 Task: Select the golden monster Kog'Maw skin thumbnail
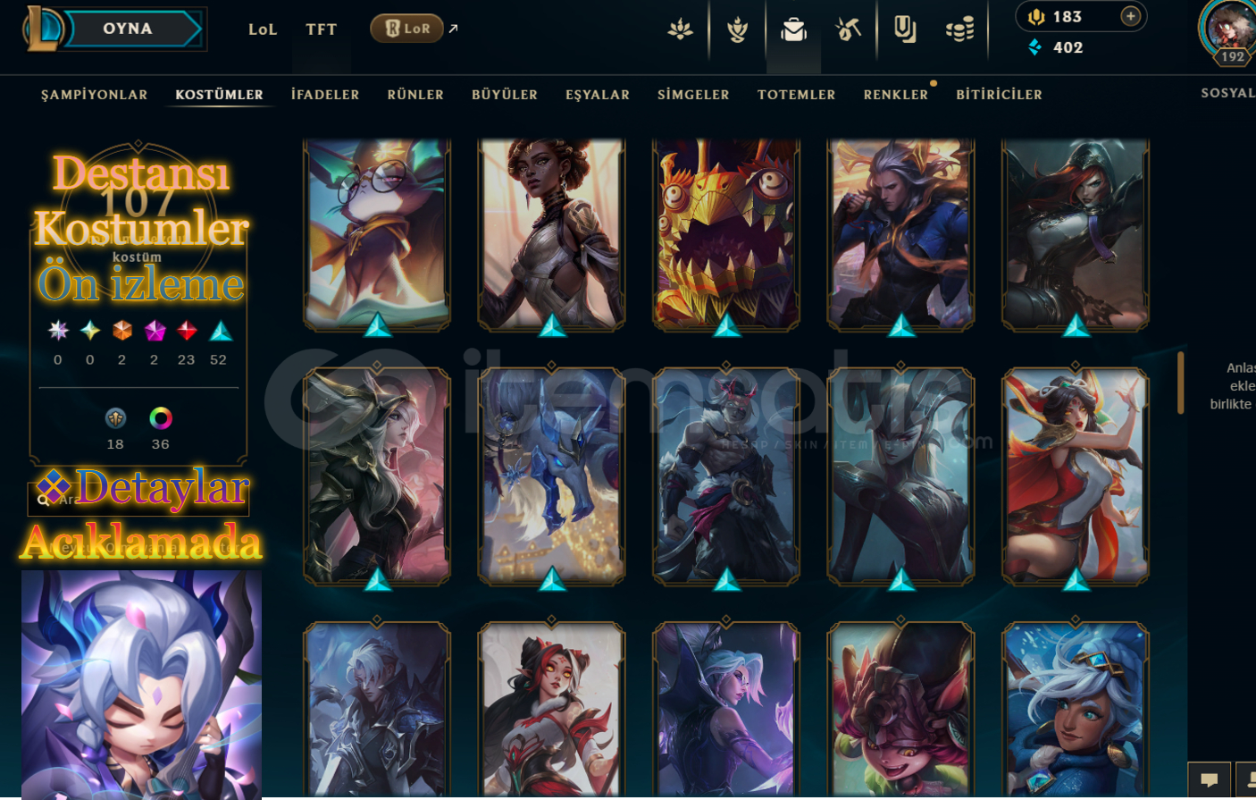point(726,235)
